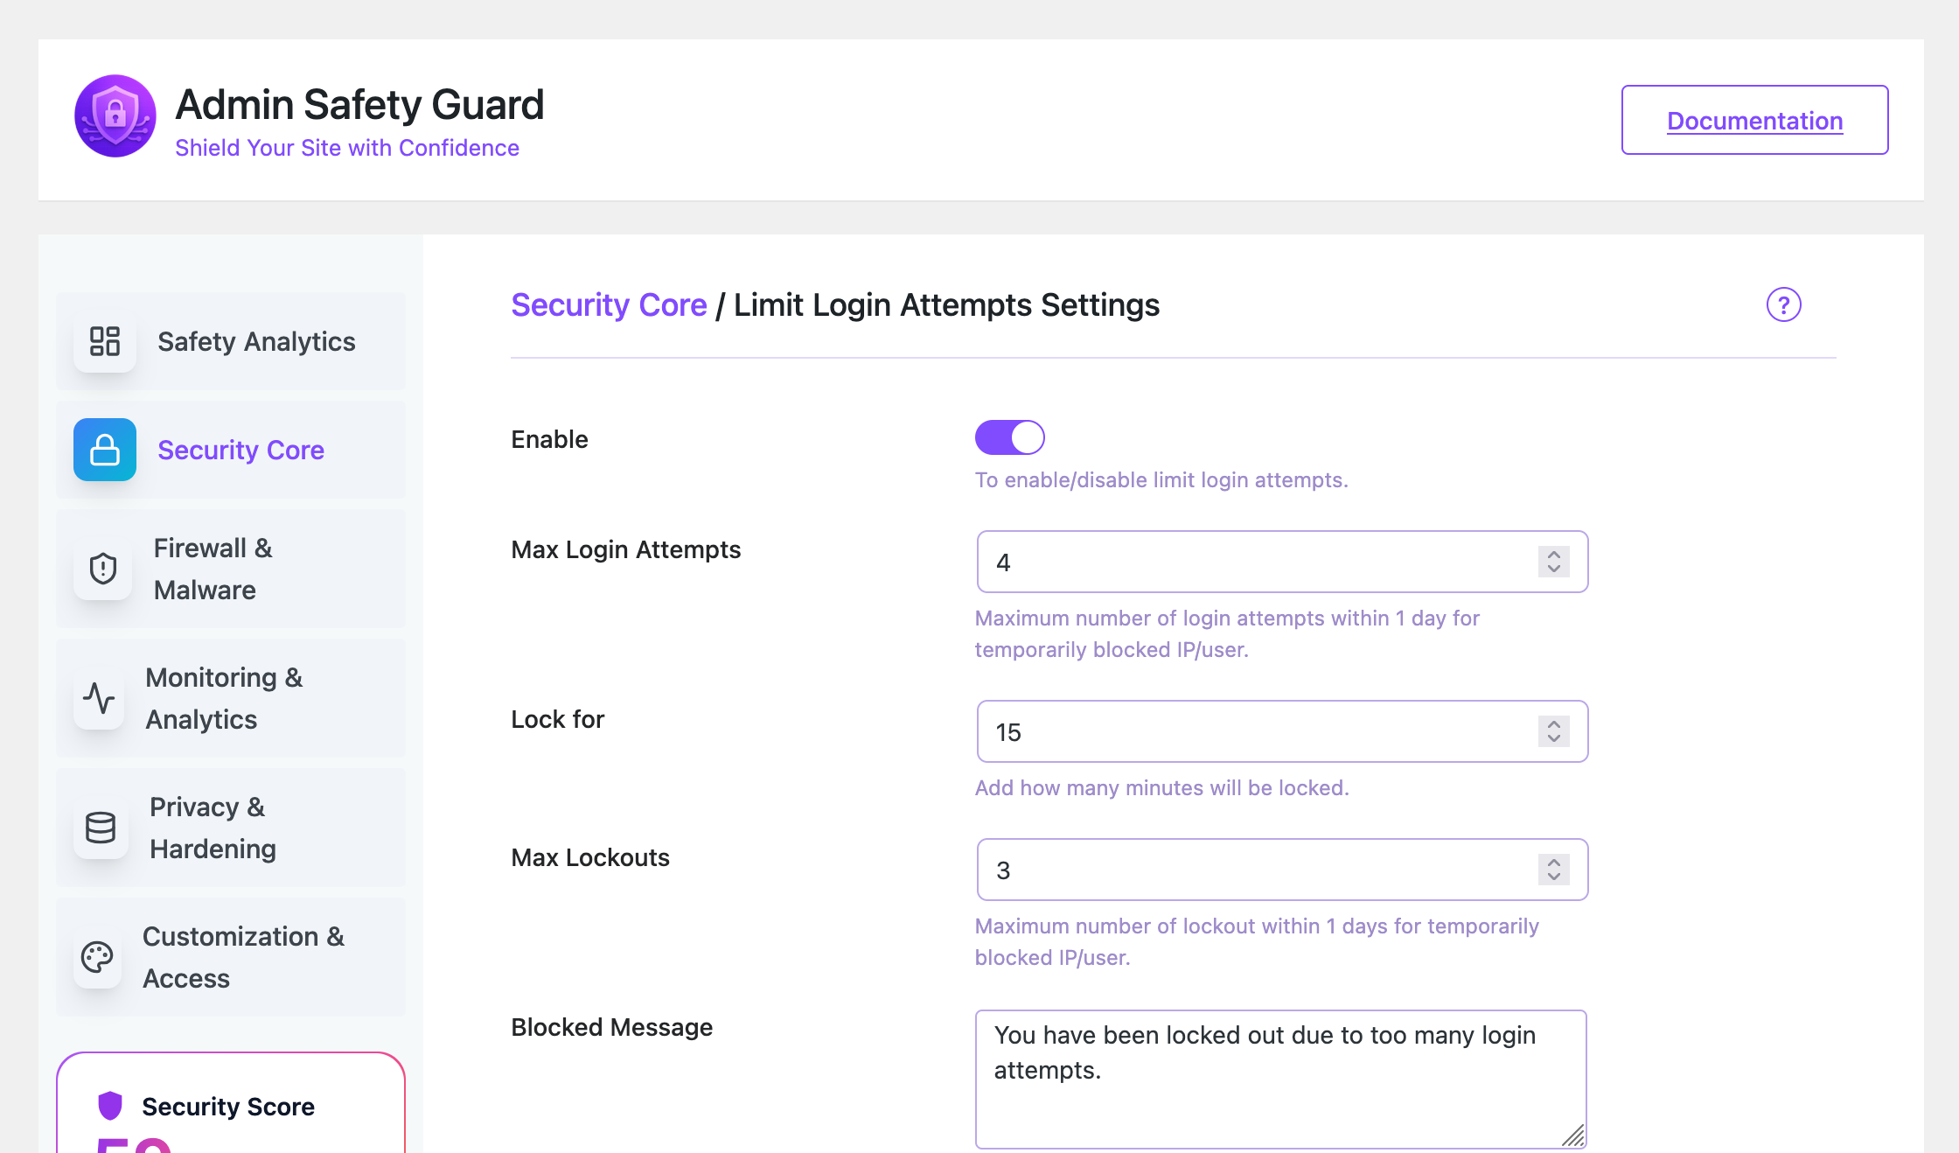Click the Admin Safety Guard shield logo
1959x1153 pixels.
[x=115, y=115]
